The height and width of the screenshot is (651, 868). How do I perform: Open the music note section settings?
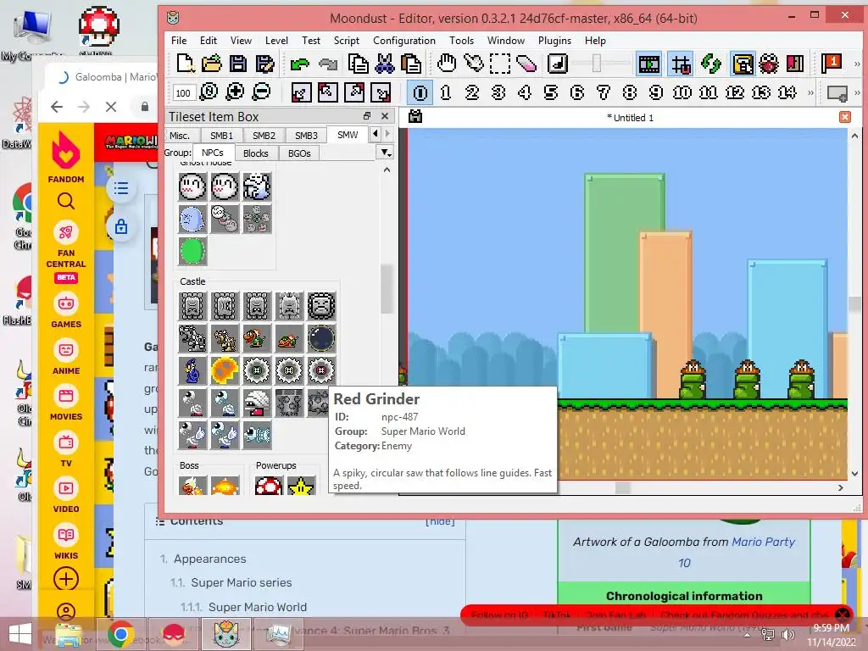558,64
